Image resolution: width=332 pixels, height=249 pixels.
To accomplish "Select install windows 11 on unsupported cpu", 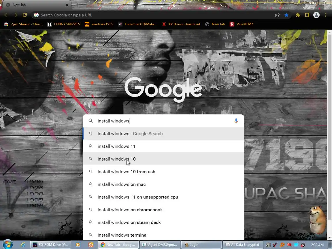I will click(x=163, y=197).
